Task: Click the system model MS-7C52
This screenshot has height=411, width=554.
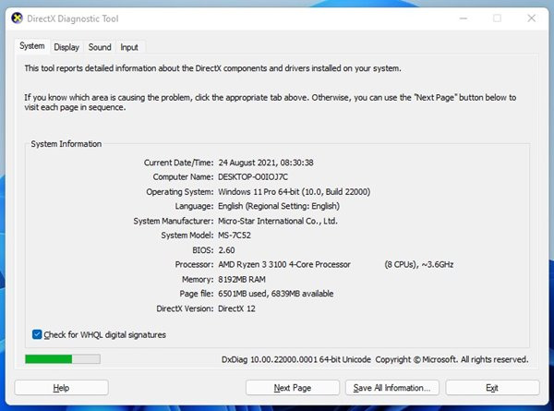Action: pos(235,236)
